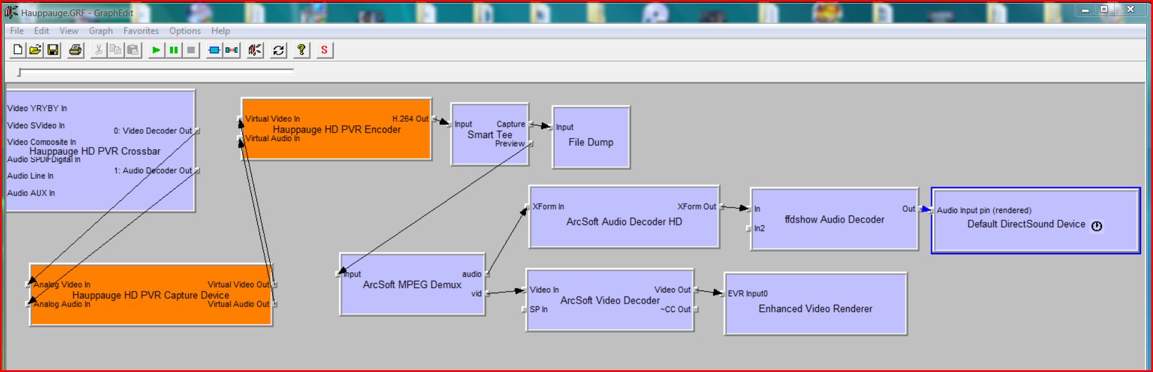The width and height of the screenshot is (1153, 372).
Task: Click the clock icon on Default DirectSound Device
Action: (x=1097, y=226)
